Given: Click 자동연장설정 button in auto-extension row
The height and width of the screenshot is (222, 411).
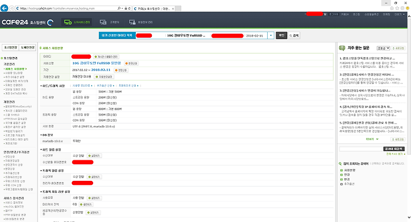Looking at the screenshot, I should [104, 77].
